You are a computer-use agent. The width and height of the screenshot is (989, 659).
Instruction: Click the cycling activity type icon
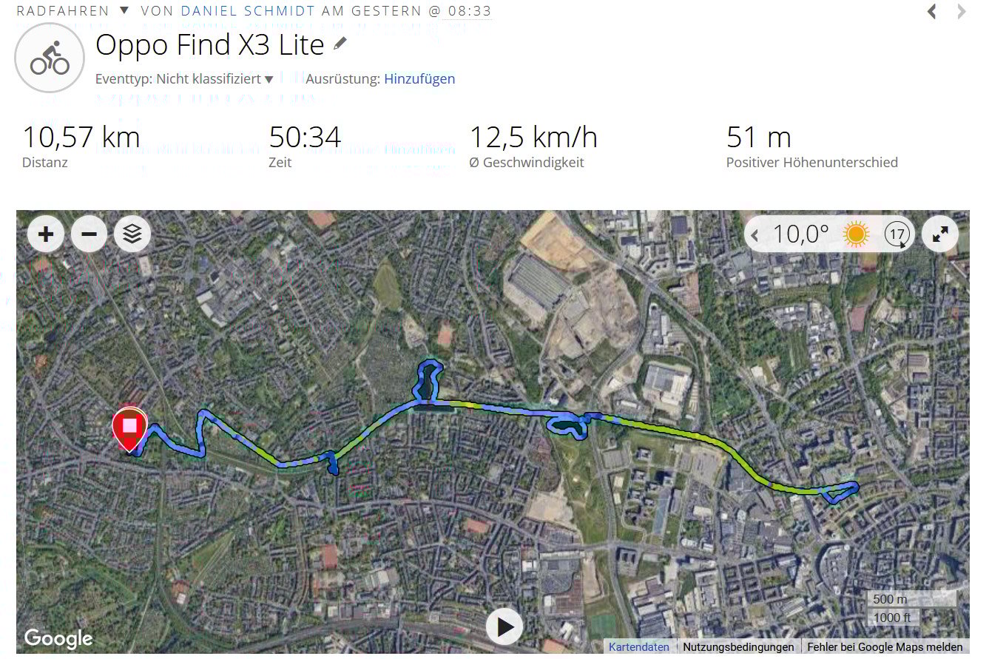pyautogui.click(x=50, y=58)
